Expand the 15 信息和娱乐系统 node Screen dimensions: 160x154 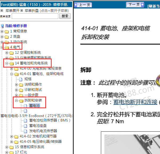(7, 147)
